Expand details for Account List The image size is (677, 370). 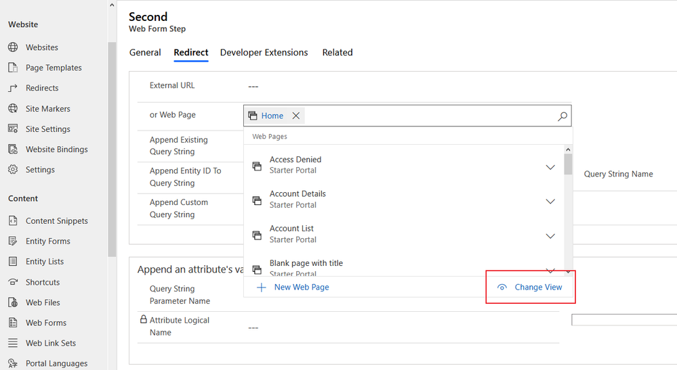click(550, 236)
